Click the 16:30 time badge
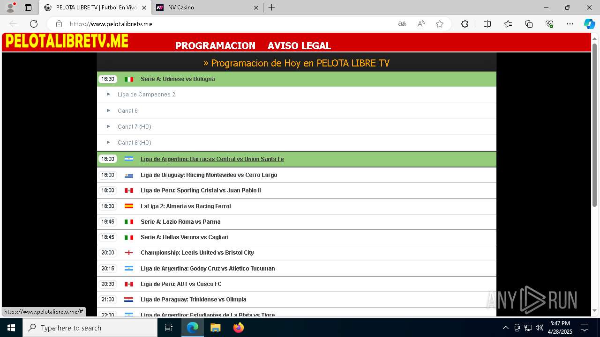Screen dimensions: 600x337 point(108,79)
